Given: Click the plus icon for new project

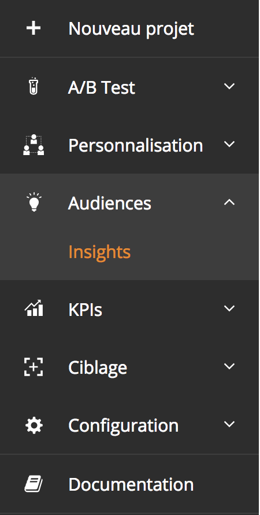Looking at the screenshot, I should pyautogui.click(x=34, y=28).
